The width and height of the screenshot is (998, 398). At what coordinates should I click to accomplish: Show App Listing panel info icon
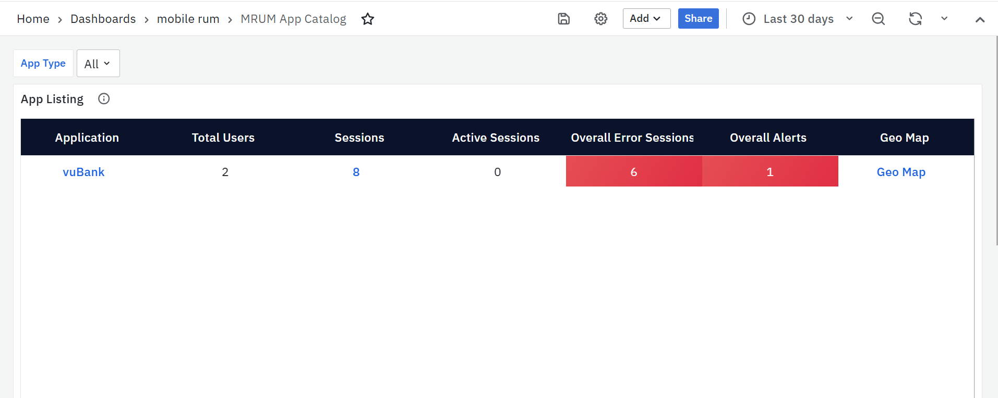[x=104, y=99]
